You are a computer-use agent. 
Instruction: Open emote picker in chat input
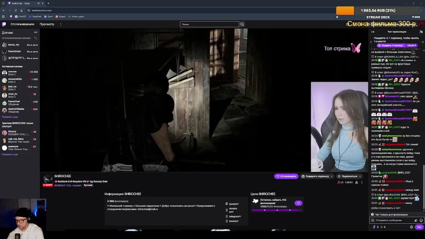tap(421, 220)
